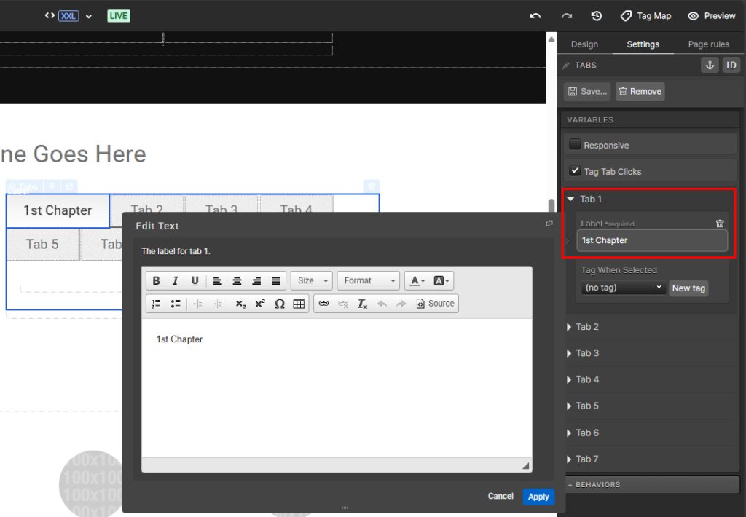Image resolution: width=746 pixels, height=517 pixels.
Task: Expand the Tab 6 section
Action: [570, 433]
